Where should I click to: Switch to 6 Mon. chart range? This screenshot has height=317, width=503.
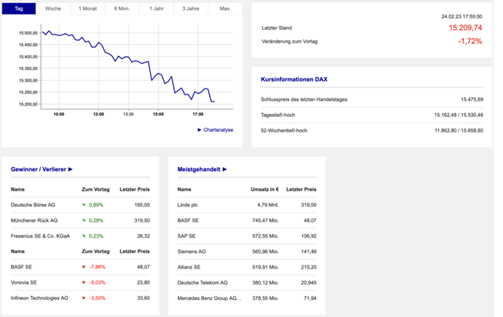[122, 8]
